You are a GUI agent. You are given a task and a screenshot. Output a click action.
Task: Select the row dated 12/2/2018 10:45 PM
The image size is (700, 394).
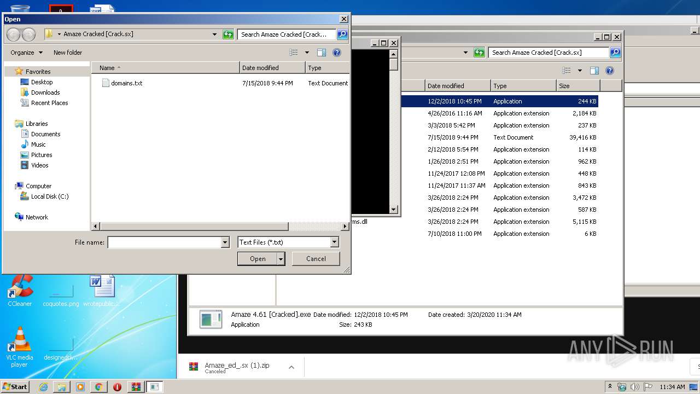(500, 101)
